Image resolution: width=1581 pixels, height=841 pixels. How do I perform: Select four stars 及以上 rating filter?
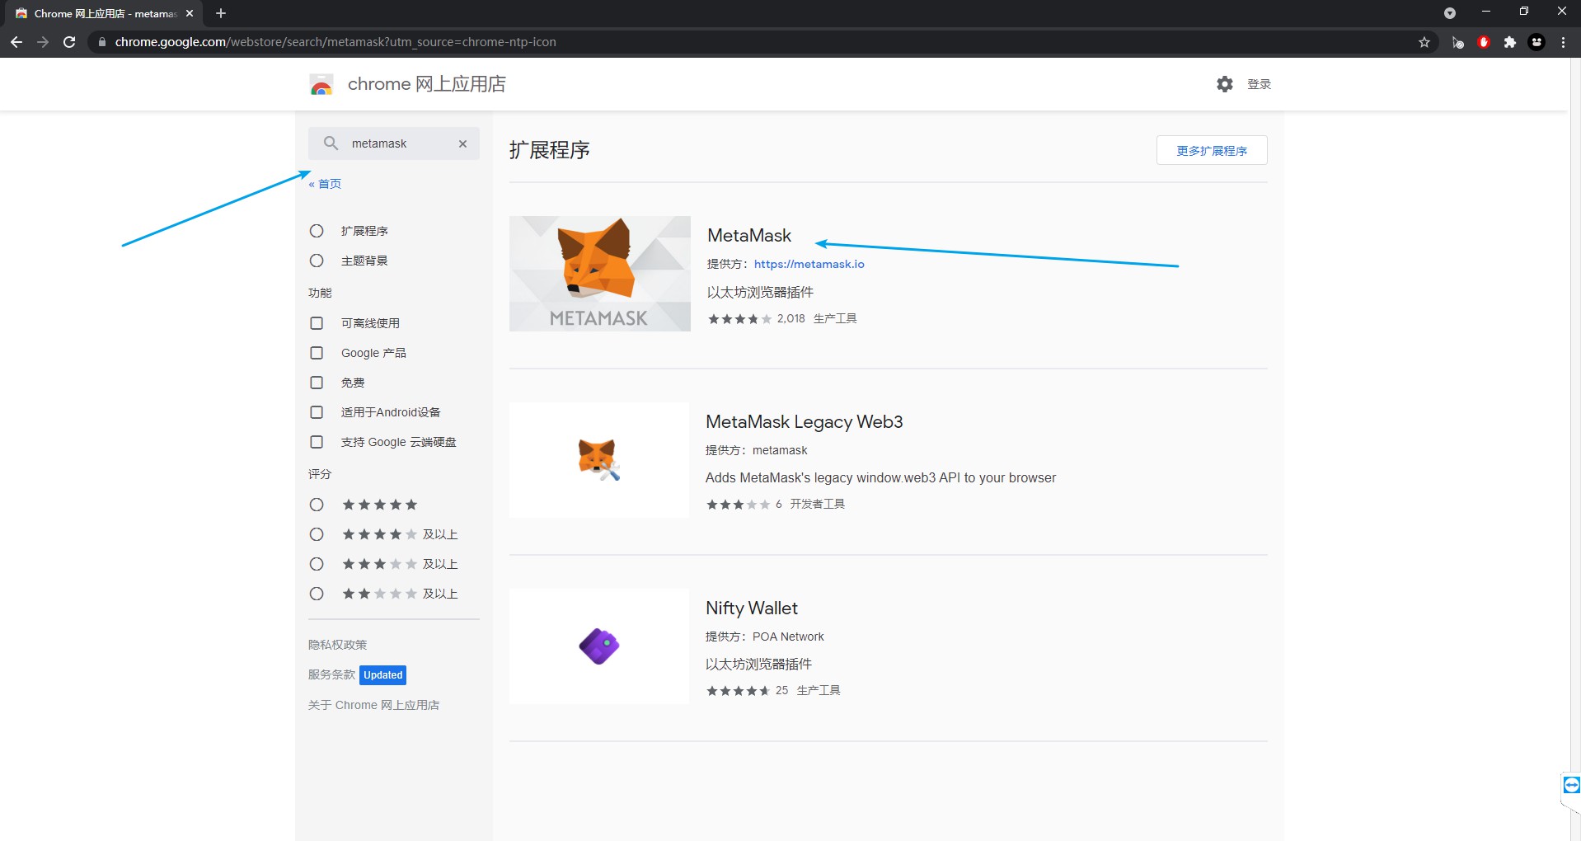pos(317,534)
